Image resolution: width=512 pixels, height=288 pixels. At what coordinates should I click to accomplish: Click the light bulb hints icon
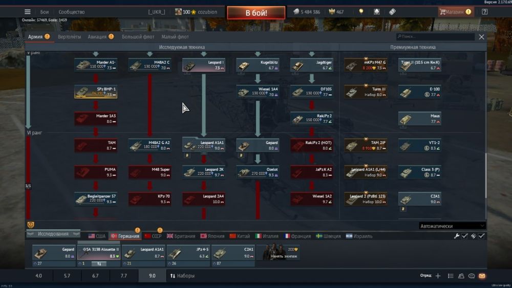[361, 12]
